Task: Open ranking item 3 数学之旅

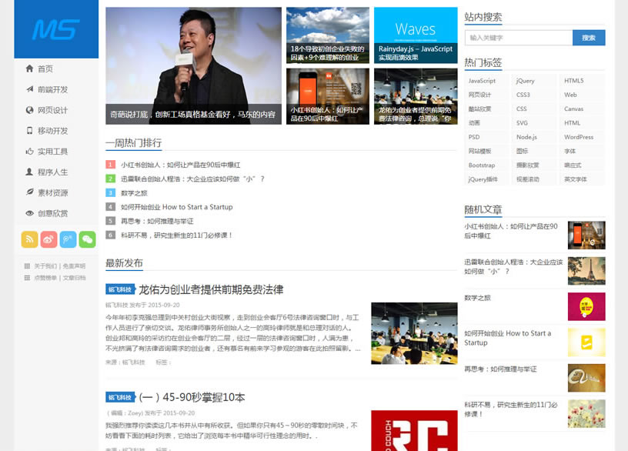Action: [134, 193]
